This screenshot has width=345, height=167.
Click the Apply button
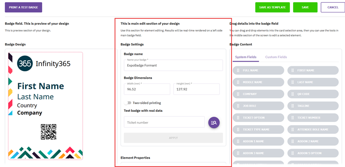[x=173, y=138]
